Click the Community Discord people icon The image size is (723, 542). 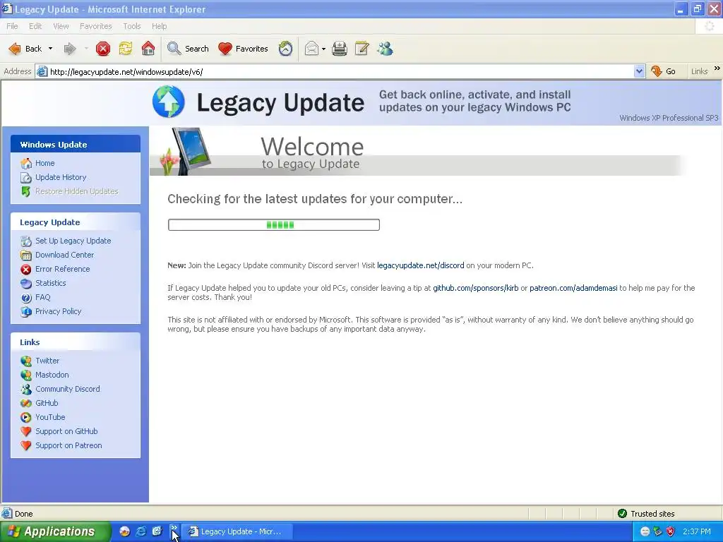(26, 389)
